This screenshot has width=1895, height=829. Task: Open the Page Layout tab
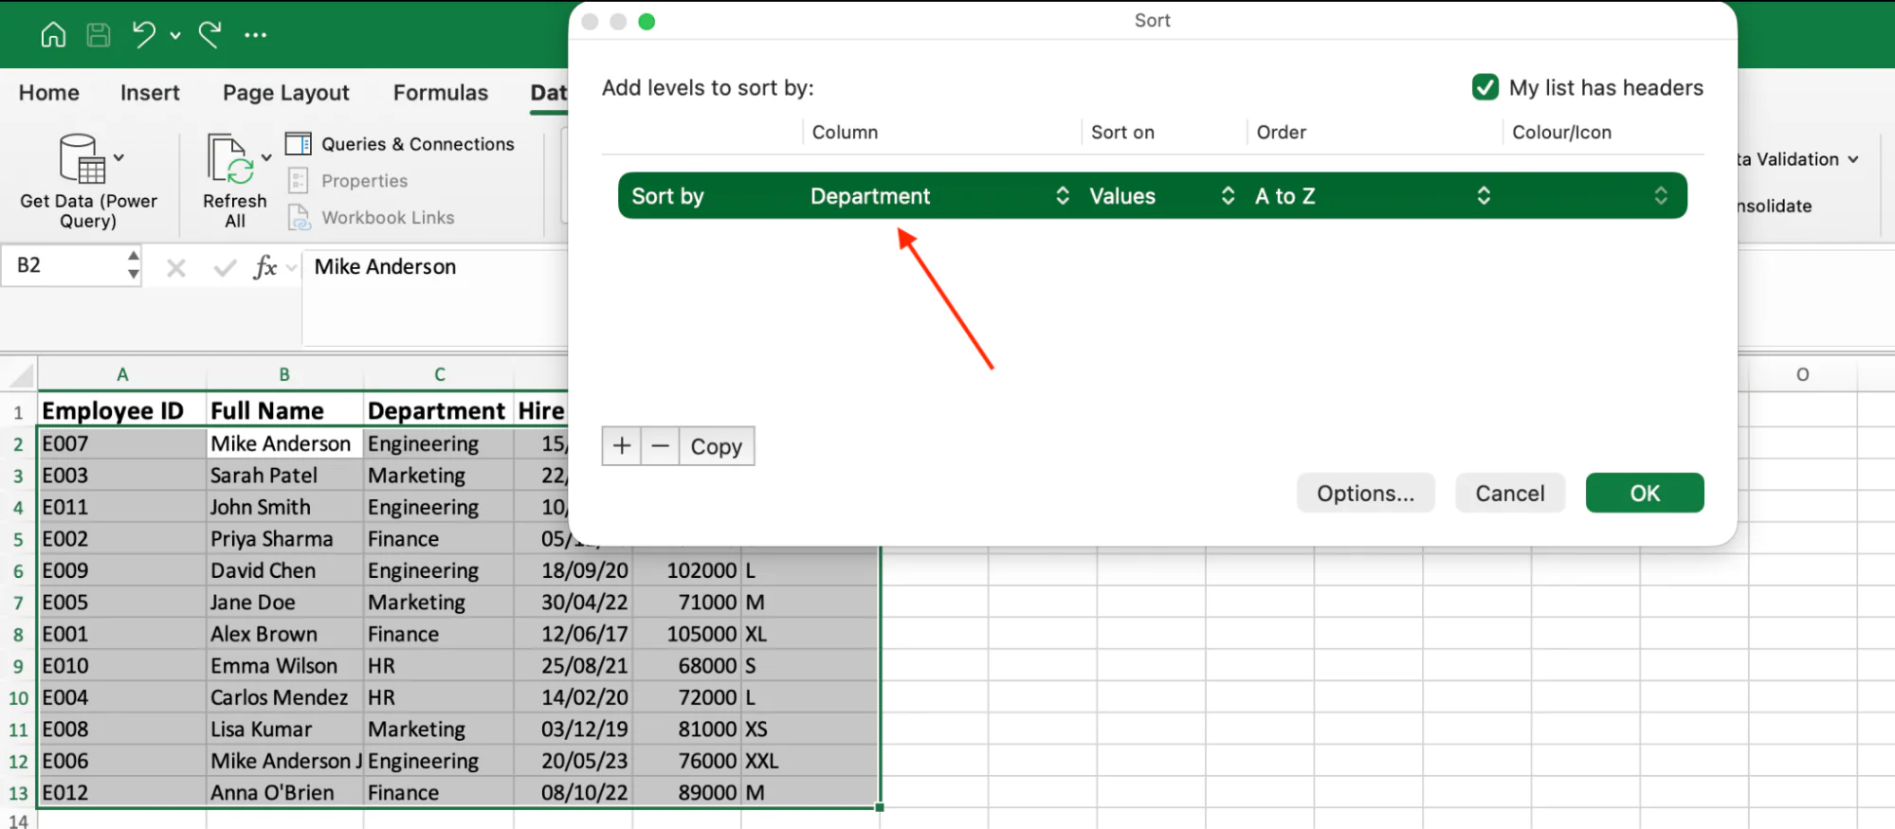[286, 93]
